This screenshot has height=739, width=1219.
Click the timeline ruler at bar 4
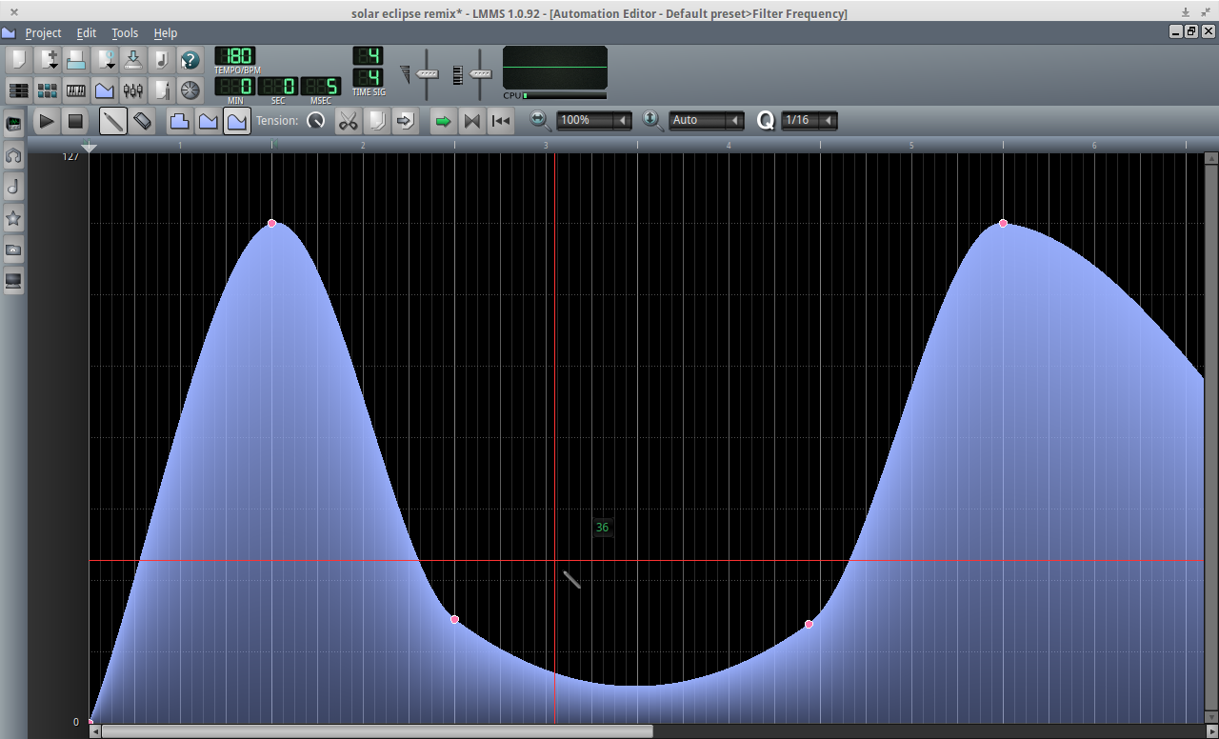point(729,145)
